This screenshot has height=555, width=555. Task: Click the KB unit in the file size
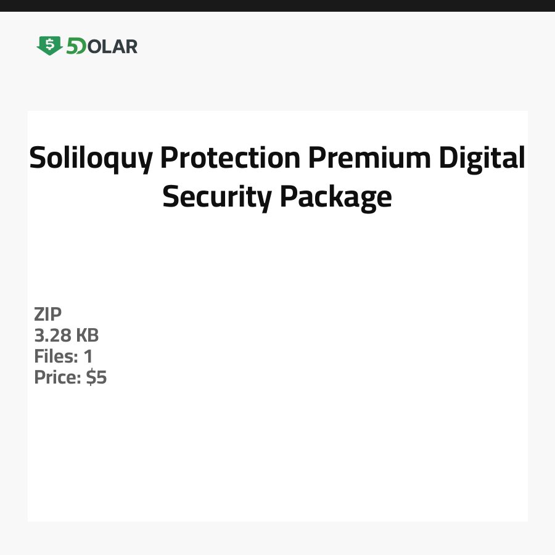[88, 335]
